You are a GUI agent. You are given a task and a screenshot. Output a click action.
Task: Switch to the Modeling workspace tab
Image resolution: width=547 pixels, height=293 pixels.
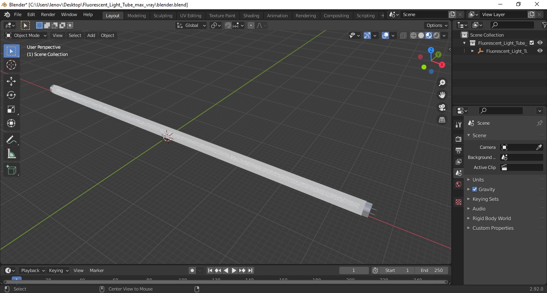136,15
